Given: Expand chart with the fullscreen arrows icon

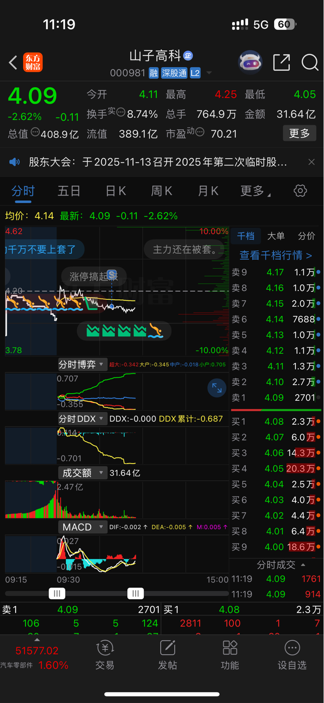Looking at the screenshot, I should (x=217, y=388).
